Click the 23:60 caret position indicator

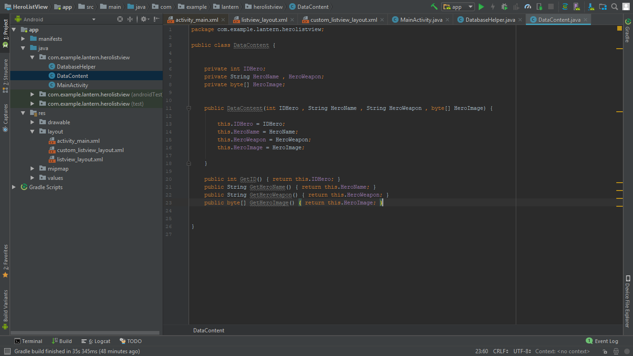coord(481,351)
